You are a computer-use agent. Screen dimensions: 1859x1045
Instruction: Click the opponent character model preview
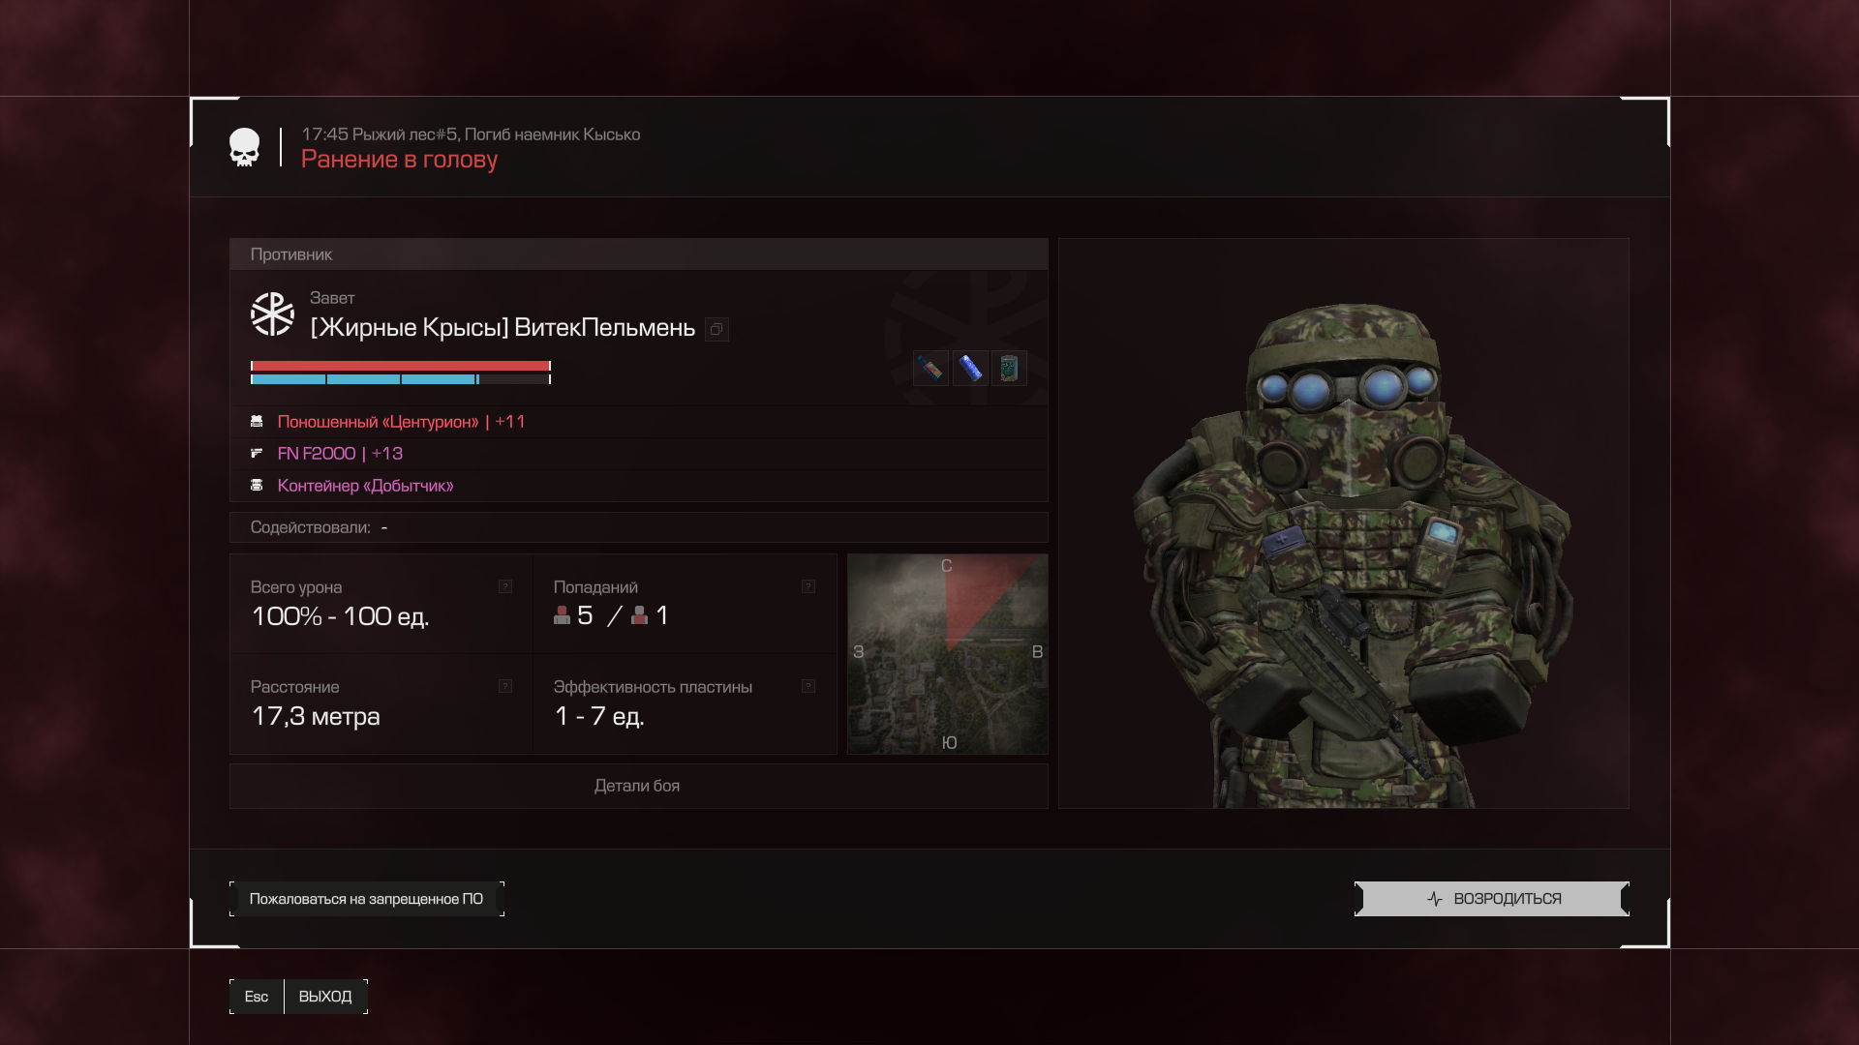[1344, 523]
